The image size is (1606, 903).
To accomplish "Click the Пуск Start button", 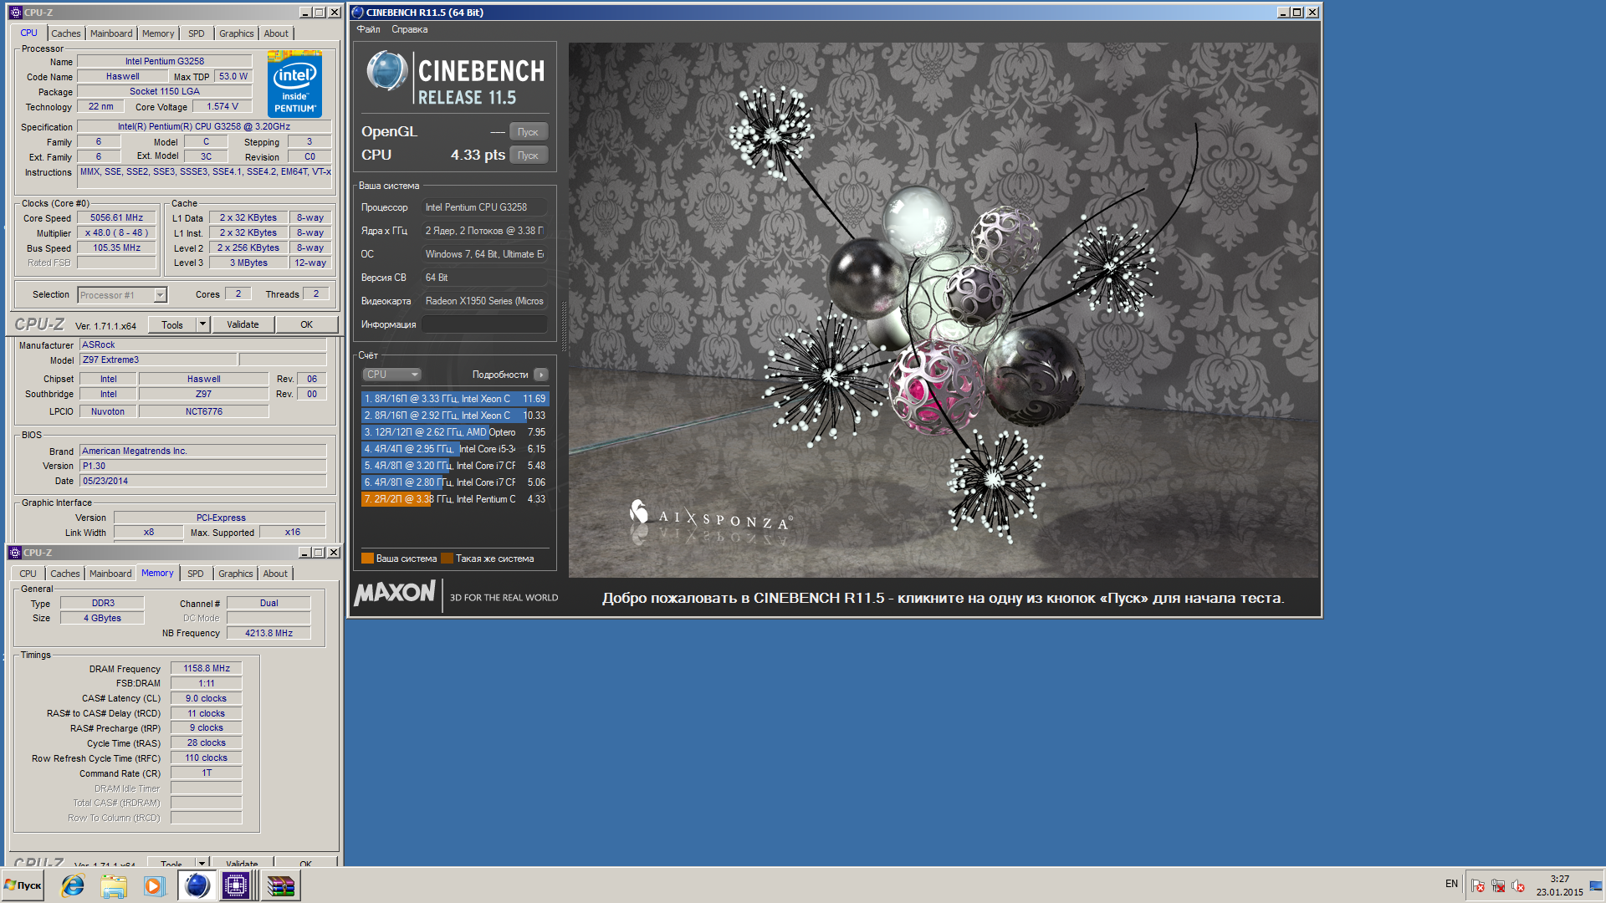I will (23, 885).
